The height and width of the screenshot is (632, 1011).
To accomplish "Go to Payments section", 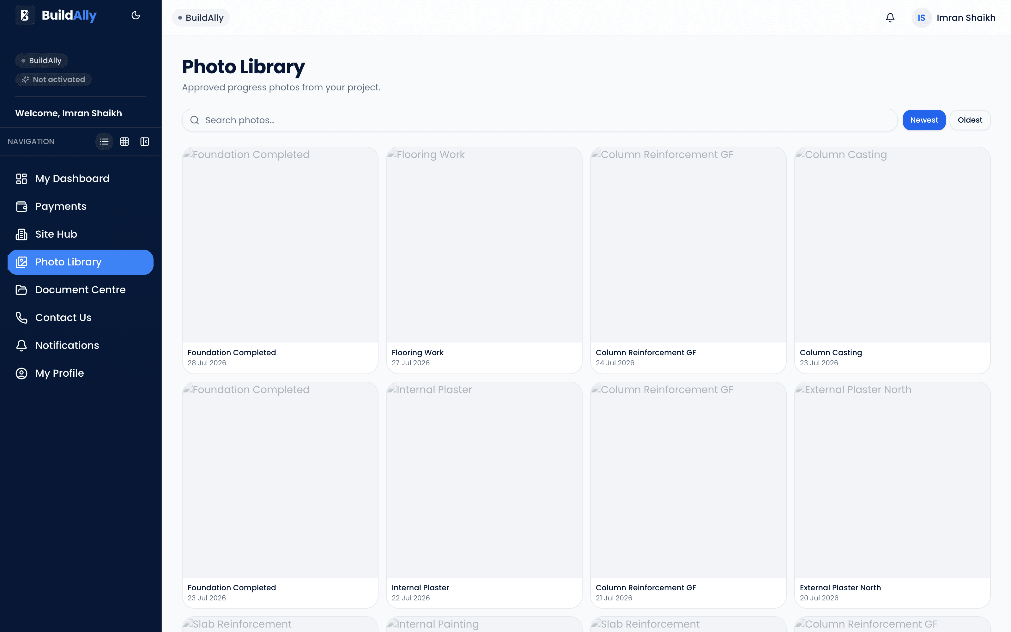I will (81, 206).
